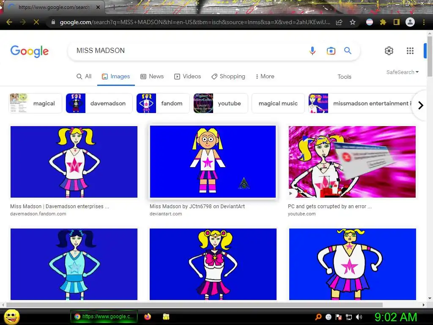Click the orange magnifier tray icon
This screenshot has width=433, height=325.
(318, 317)
